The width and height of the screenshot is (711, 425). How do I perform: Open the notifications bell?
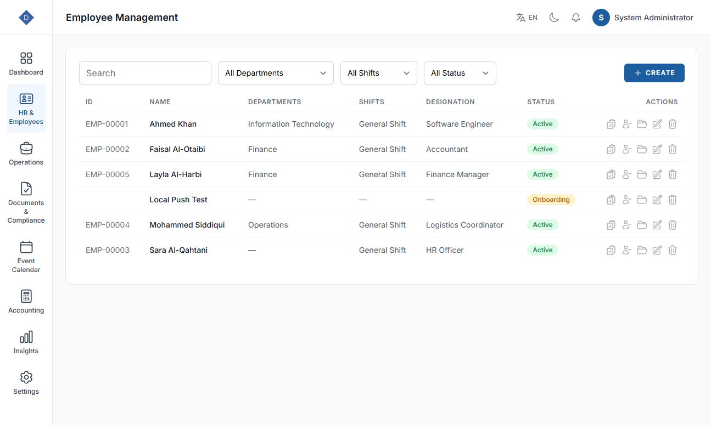tap(576, 18)
